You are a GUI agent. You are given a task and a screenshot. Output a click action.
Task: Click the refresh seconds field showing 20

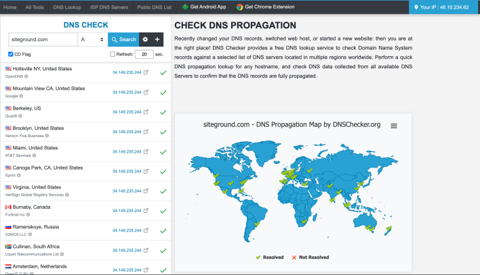click(144, 54)
